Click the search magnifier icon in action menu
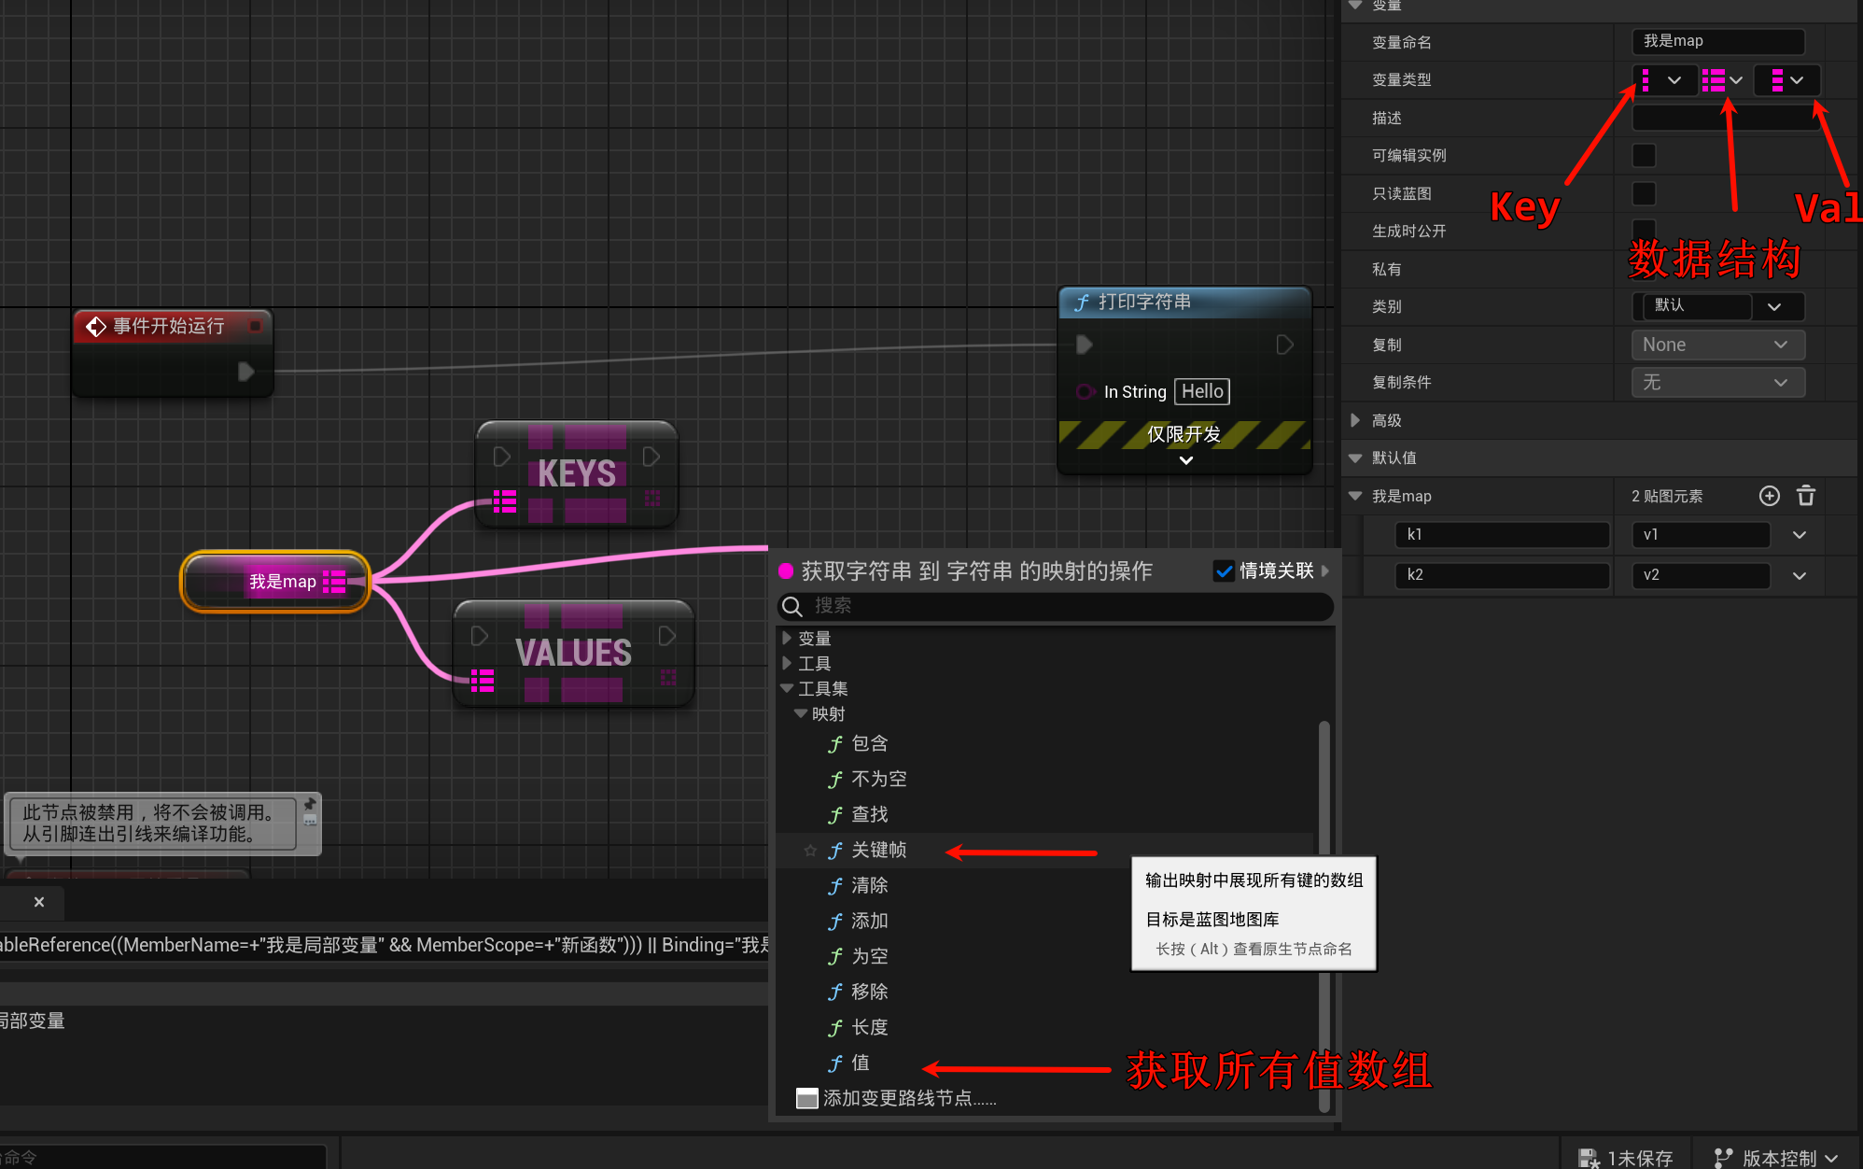 click(792, 606)
